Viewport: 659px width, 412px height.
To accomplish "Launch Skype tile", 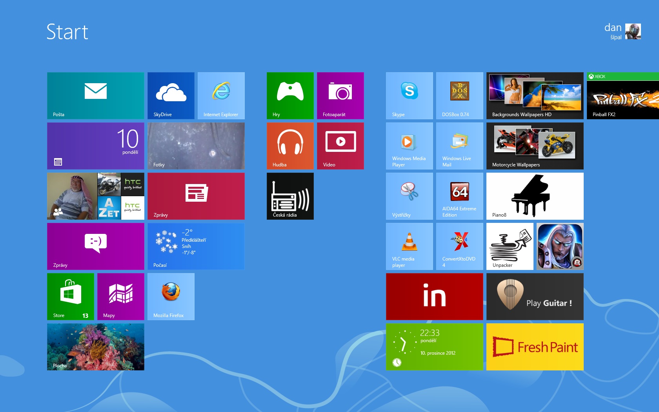I will 410,96.
